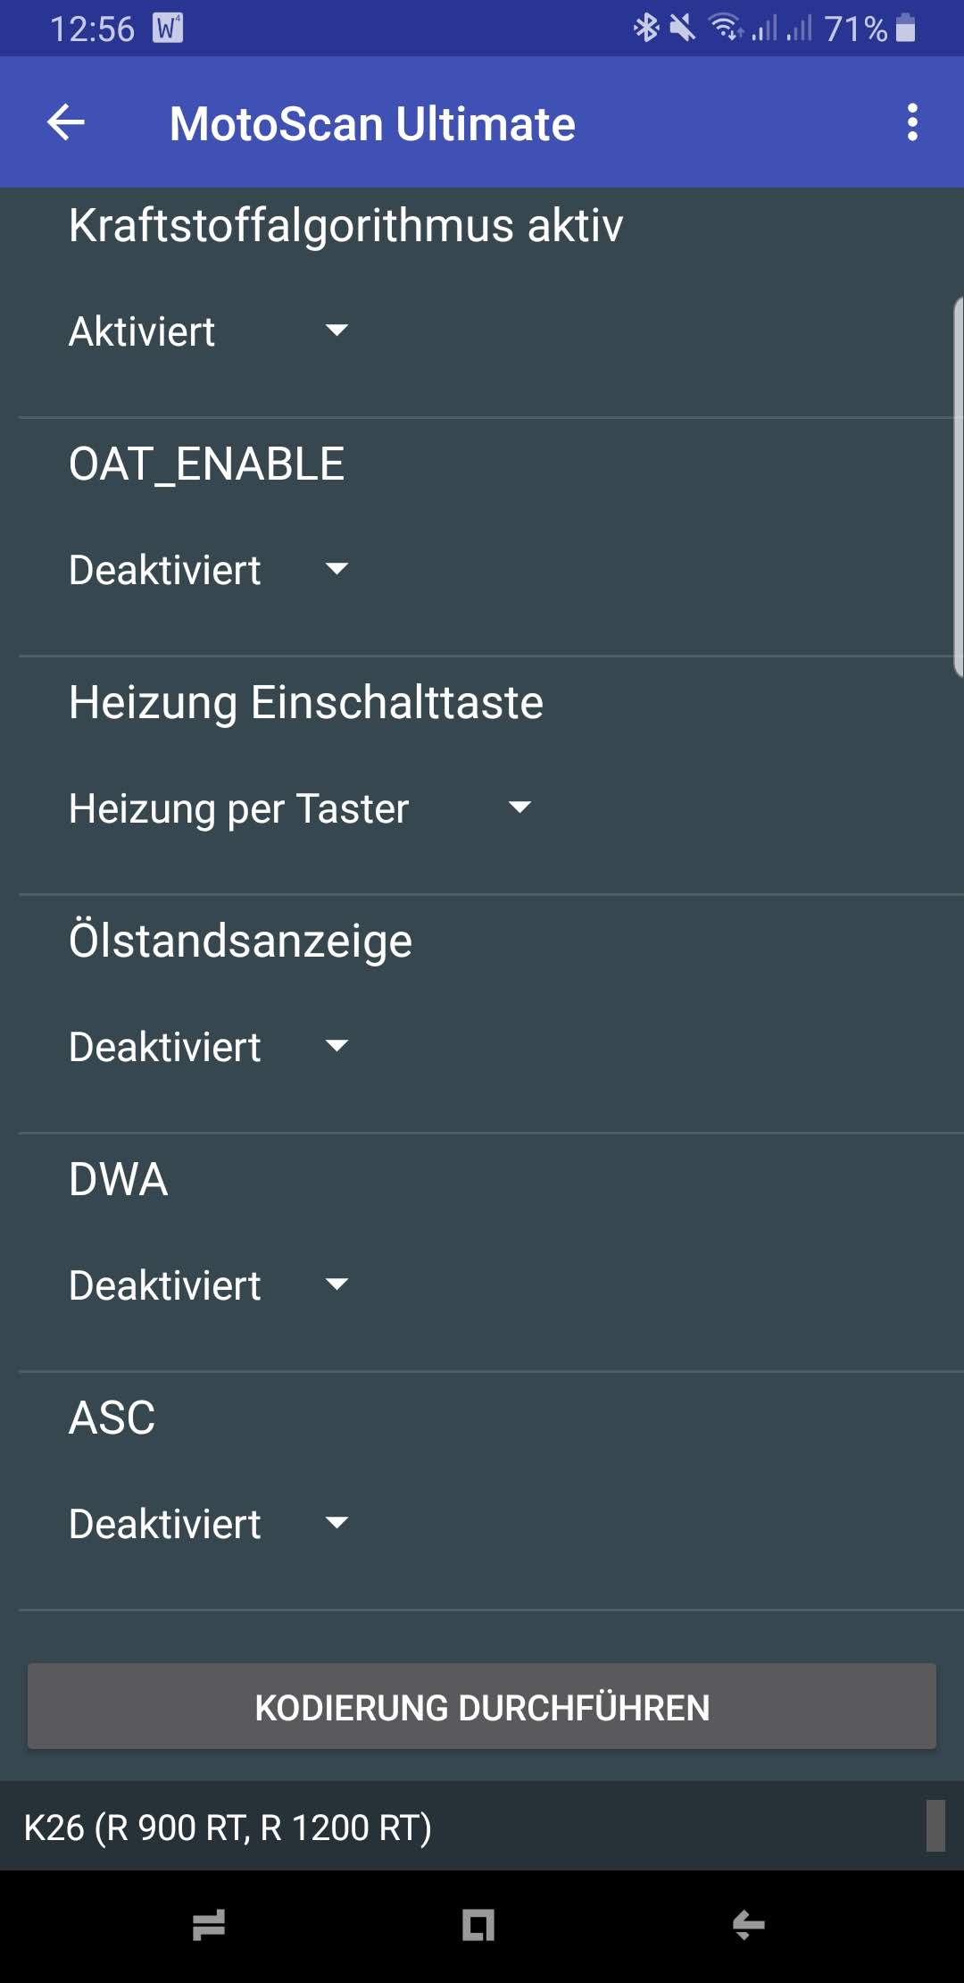
Task: Open the three-dot overflow menu
Action: point(912,122)
